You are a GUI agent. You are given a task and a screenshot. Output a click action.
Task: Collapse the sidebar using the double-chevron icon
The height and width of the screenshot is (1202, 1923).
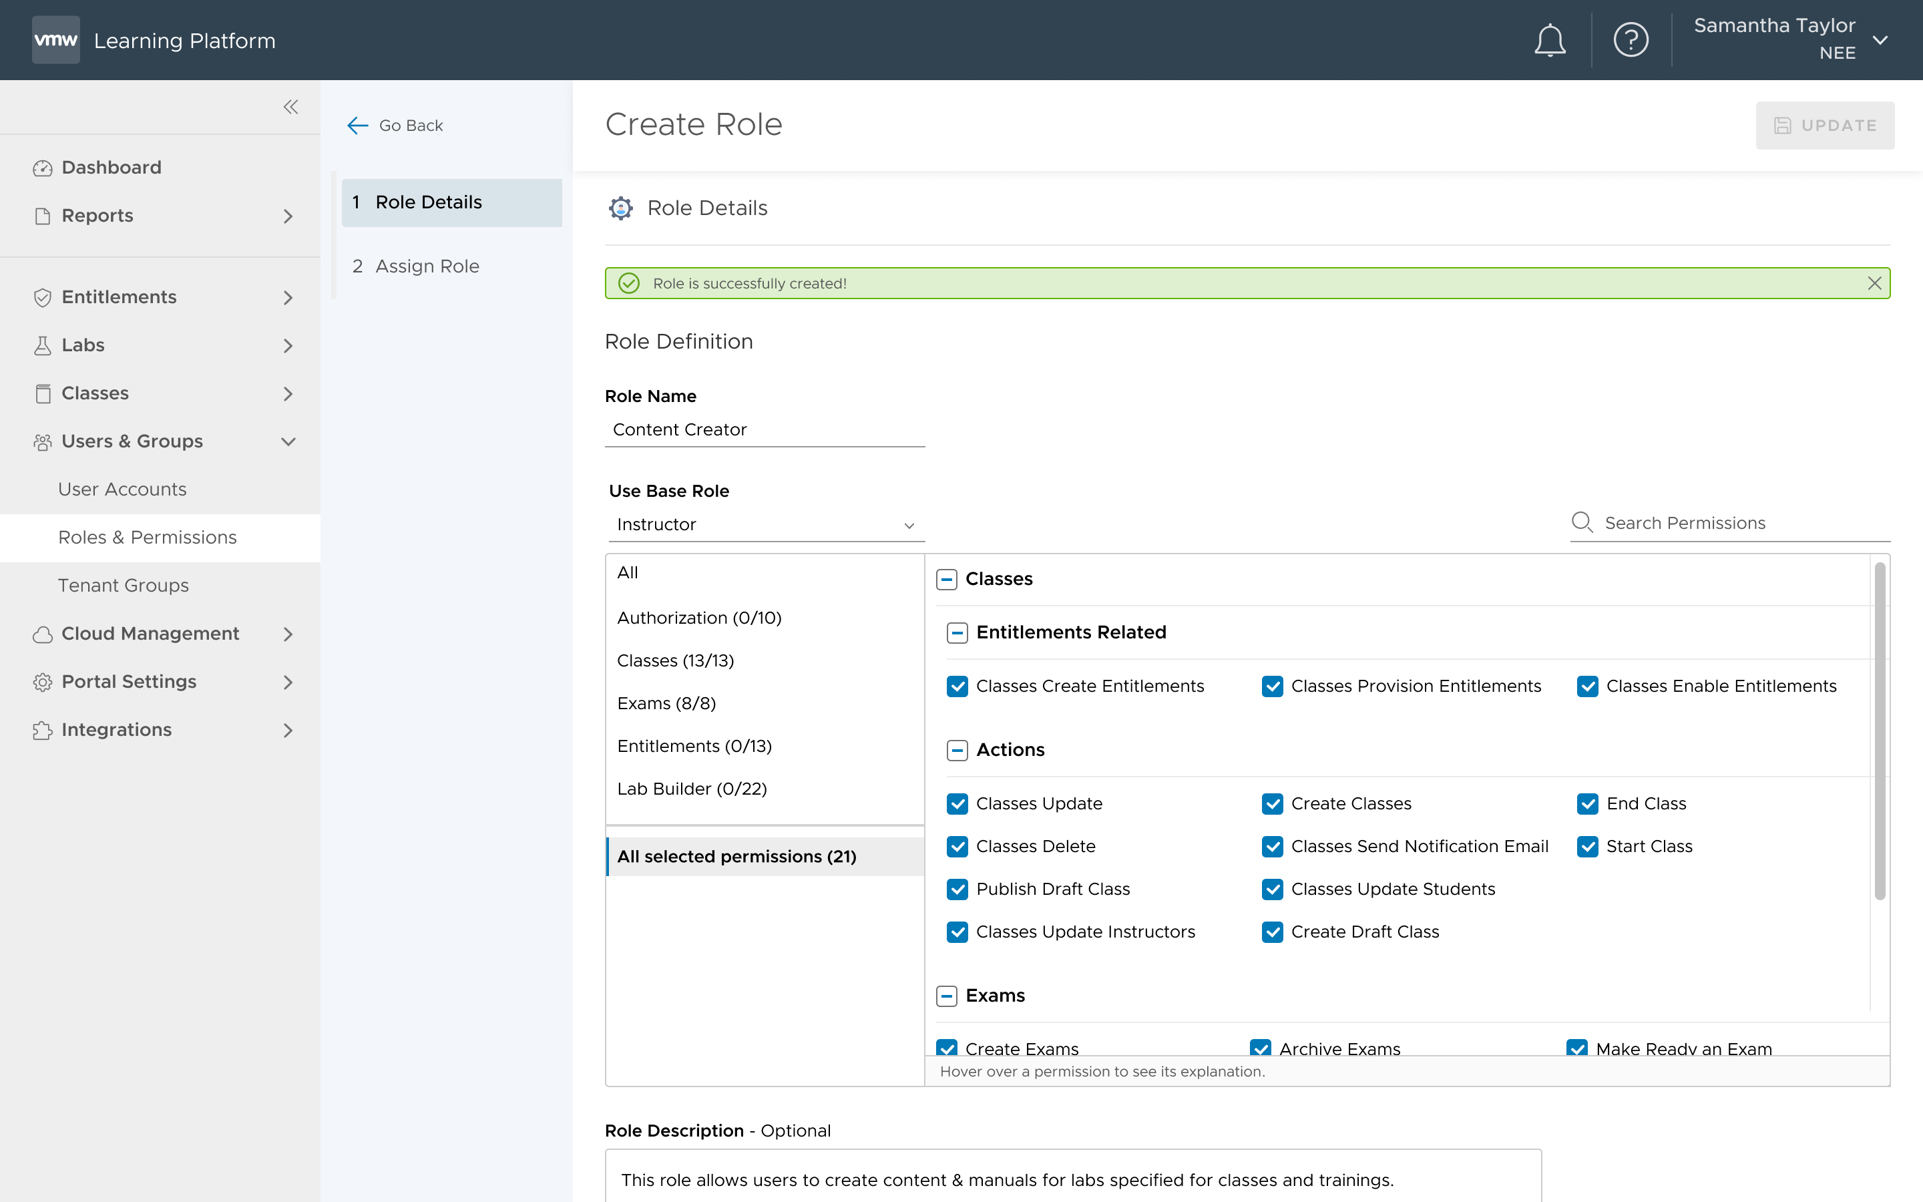[291, 107]
